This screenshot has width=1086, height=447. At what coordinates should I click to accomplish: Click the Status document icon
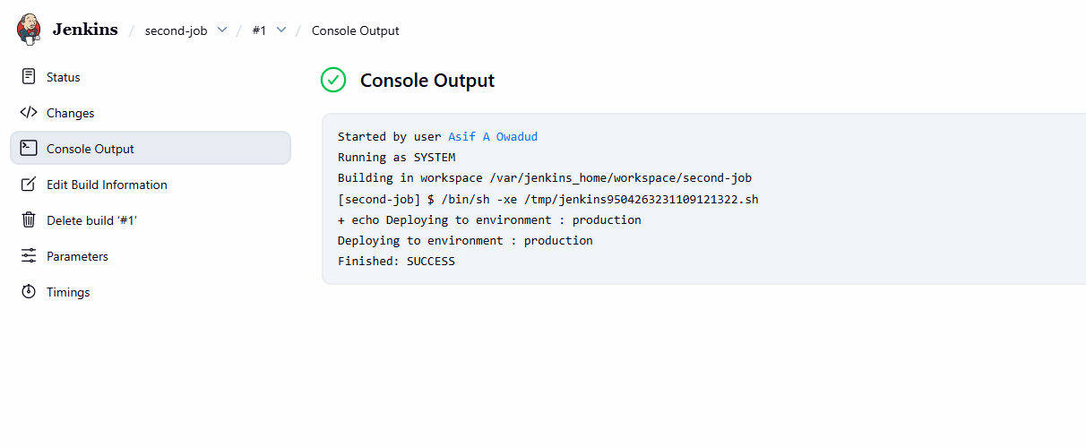click(29, 77)
